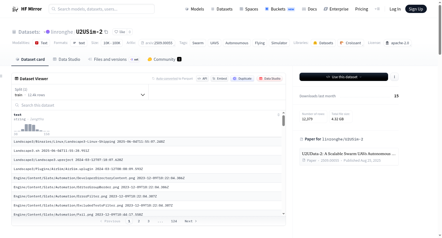Click the Text modality tag

click(41, 43)
